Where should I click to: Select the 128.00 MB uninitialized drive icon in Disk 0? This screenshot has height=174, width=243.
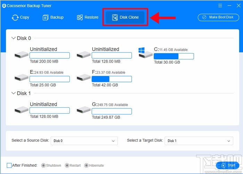tap(84, 55)
